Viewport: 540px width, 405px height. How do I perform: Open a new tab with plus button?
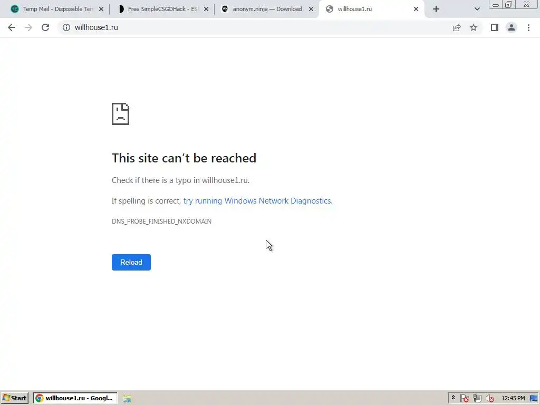(436, 9)
